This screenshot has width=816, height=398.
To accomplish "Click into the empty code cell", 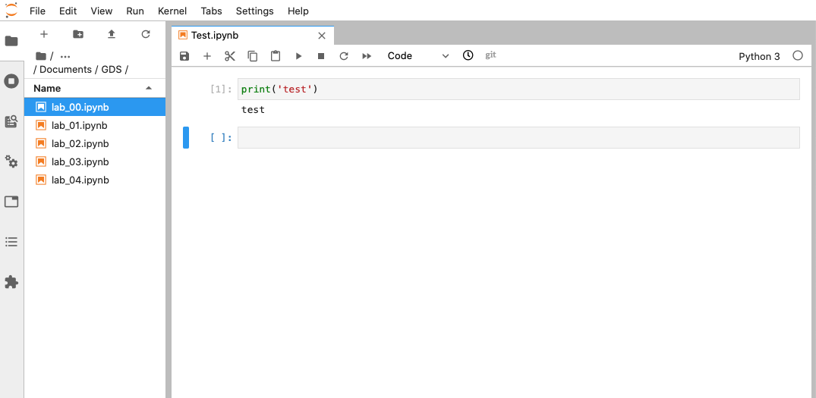I will tap(518, 138).
